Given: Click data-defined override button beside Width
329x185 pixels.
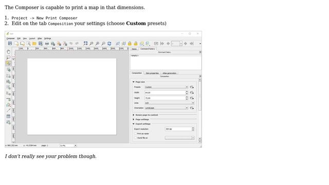Looking at the screenshot, I should point(192,92).
